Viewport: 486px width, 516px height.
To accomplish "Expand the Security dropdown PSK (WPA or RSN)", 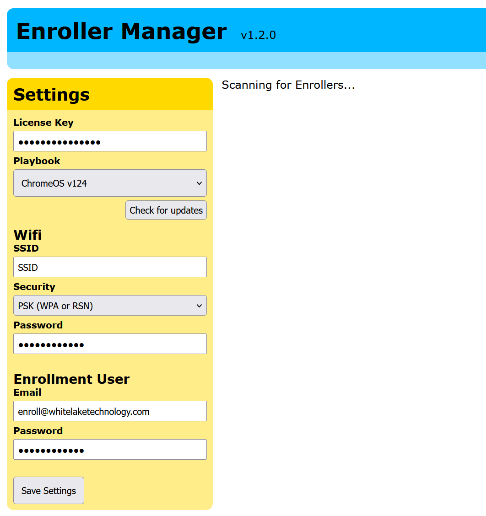I will coord(110,306).
